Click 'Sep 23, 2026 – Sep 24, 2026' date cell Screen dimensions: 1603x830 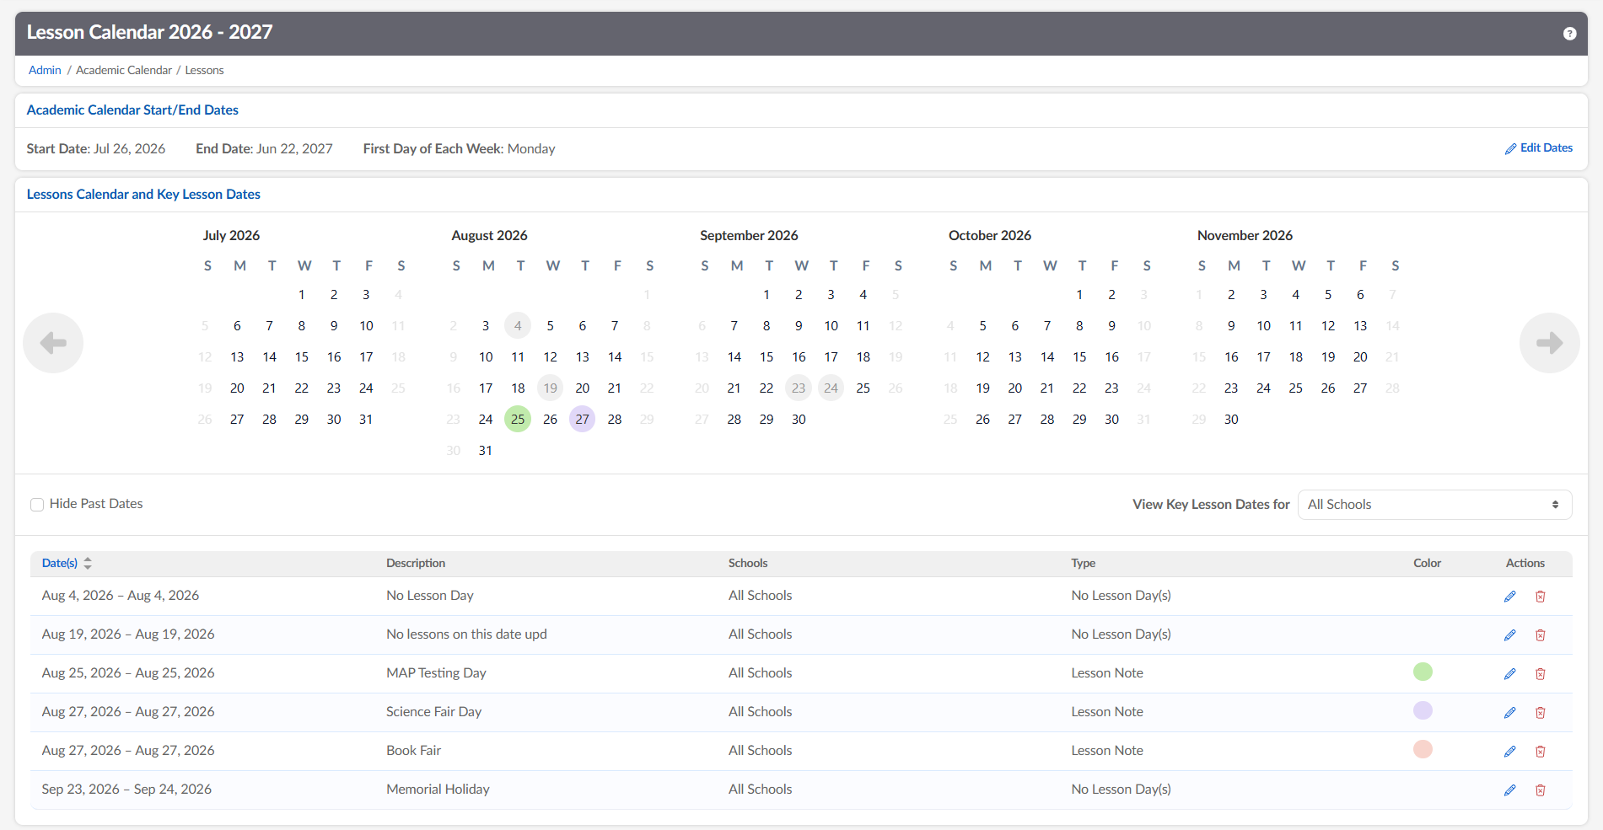pyautogui.click(x=126, y=790)
